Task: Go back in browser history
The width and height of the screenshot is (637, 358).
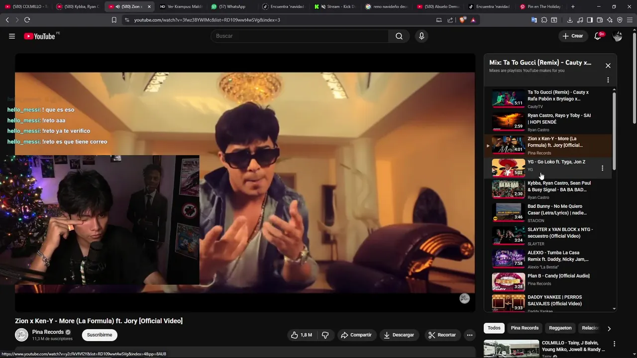Action: click(x=7, y=20)
